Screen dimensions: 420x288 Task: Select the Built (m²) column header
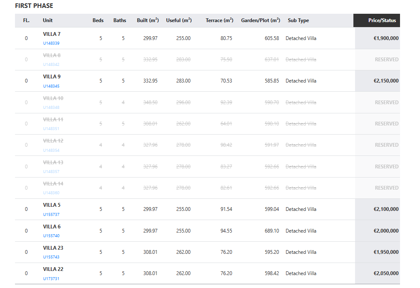click(148, 20)
